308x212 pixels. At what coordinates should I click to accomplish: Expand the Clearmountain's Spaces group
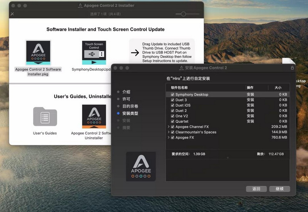coord(169,132)
